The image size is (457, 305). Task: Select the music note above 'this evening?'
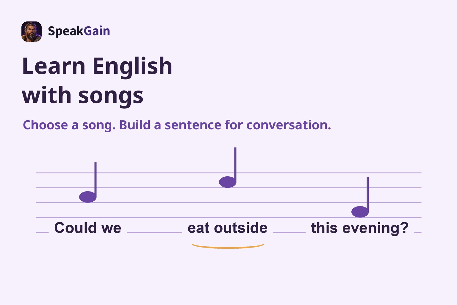pos(360,197)
